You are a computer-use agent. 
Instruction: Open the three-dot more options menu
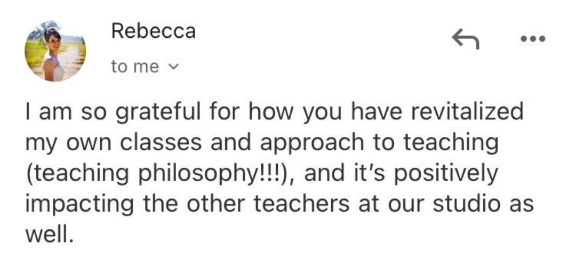(533, 39)
